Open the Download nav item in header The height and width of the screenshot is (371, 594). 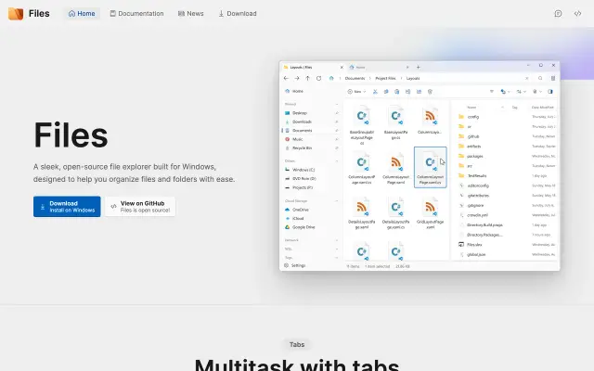click(238, 14)
